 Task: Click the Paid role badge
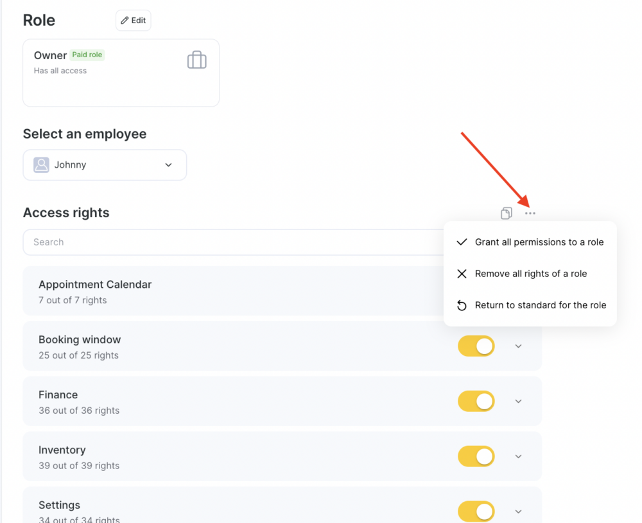pos(87,55)
